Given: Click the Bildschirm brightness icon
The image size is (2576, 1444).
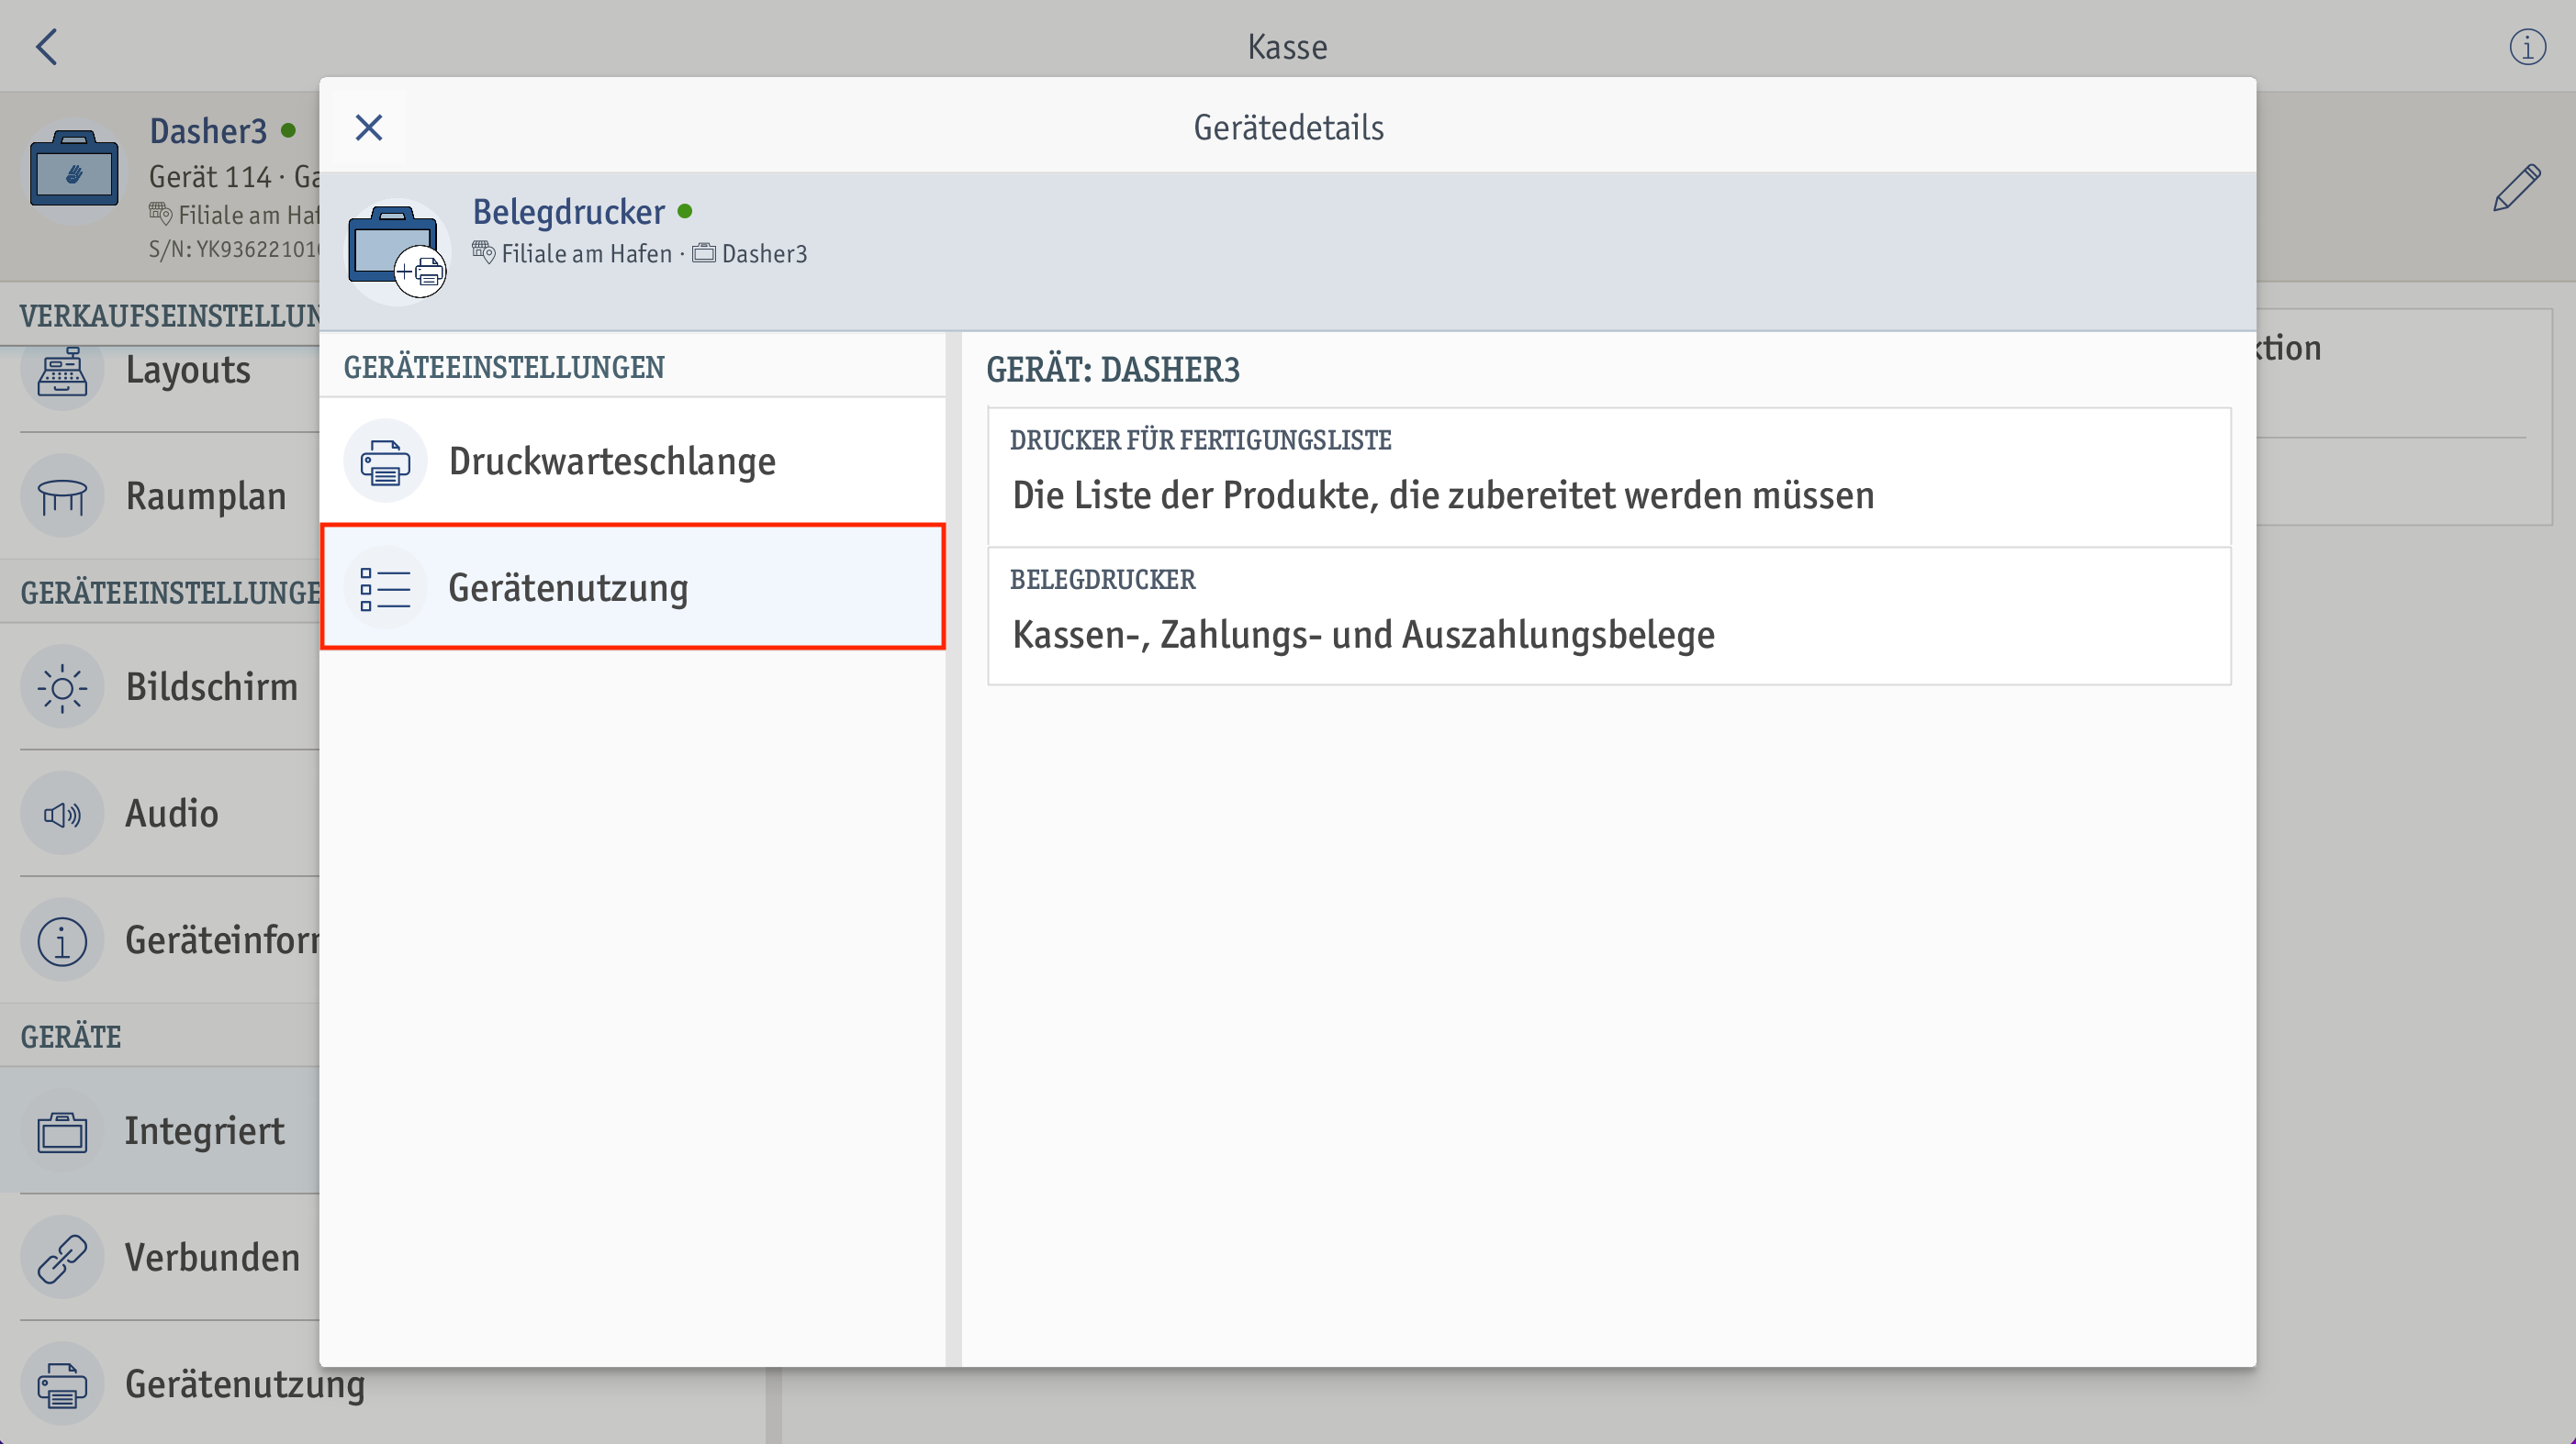Looking at the screenshot, I should (62, 687).
